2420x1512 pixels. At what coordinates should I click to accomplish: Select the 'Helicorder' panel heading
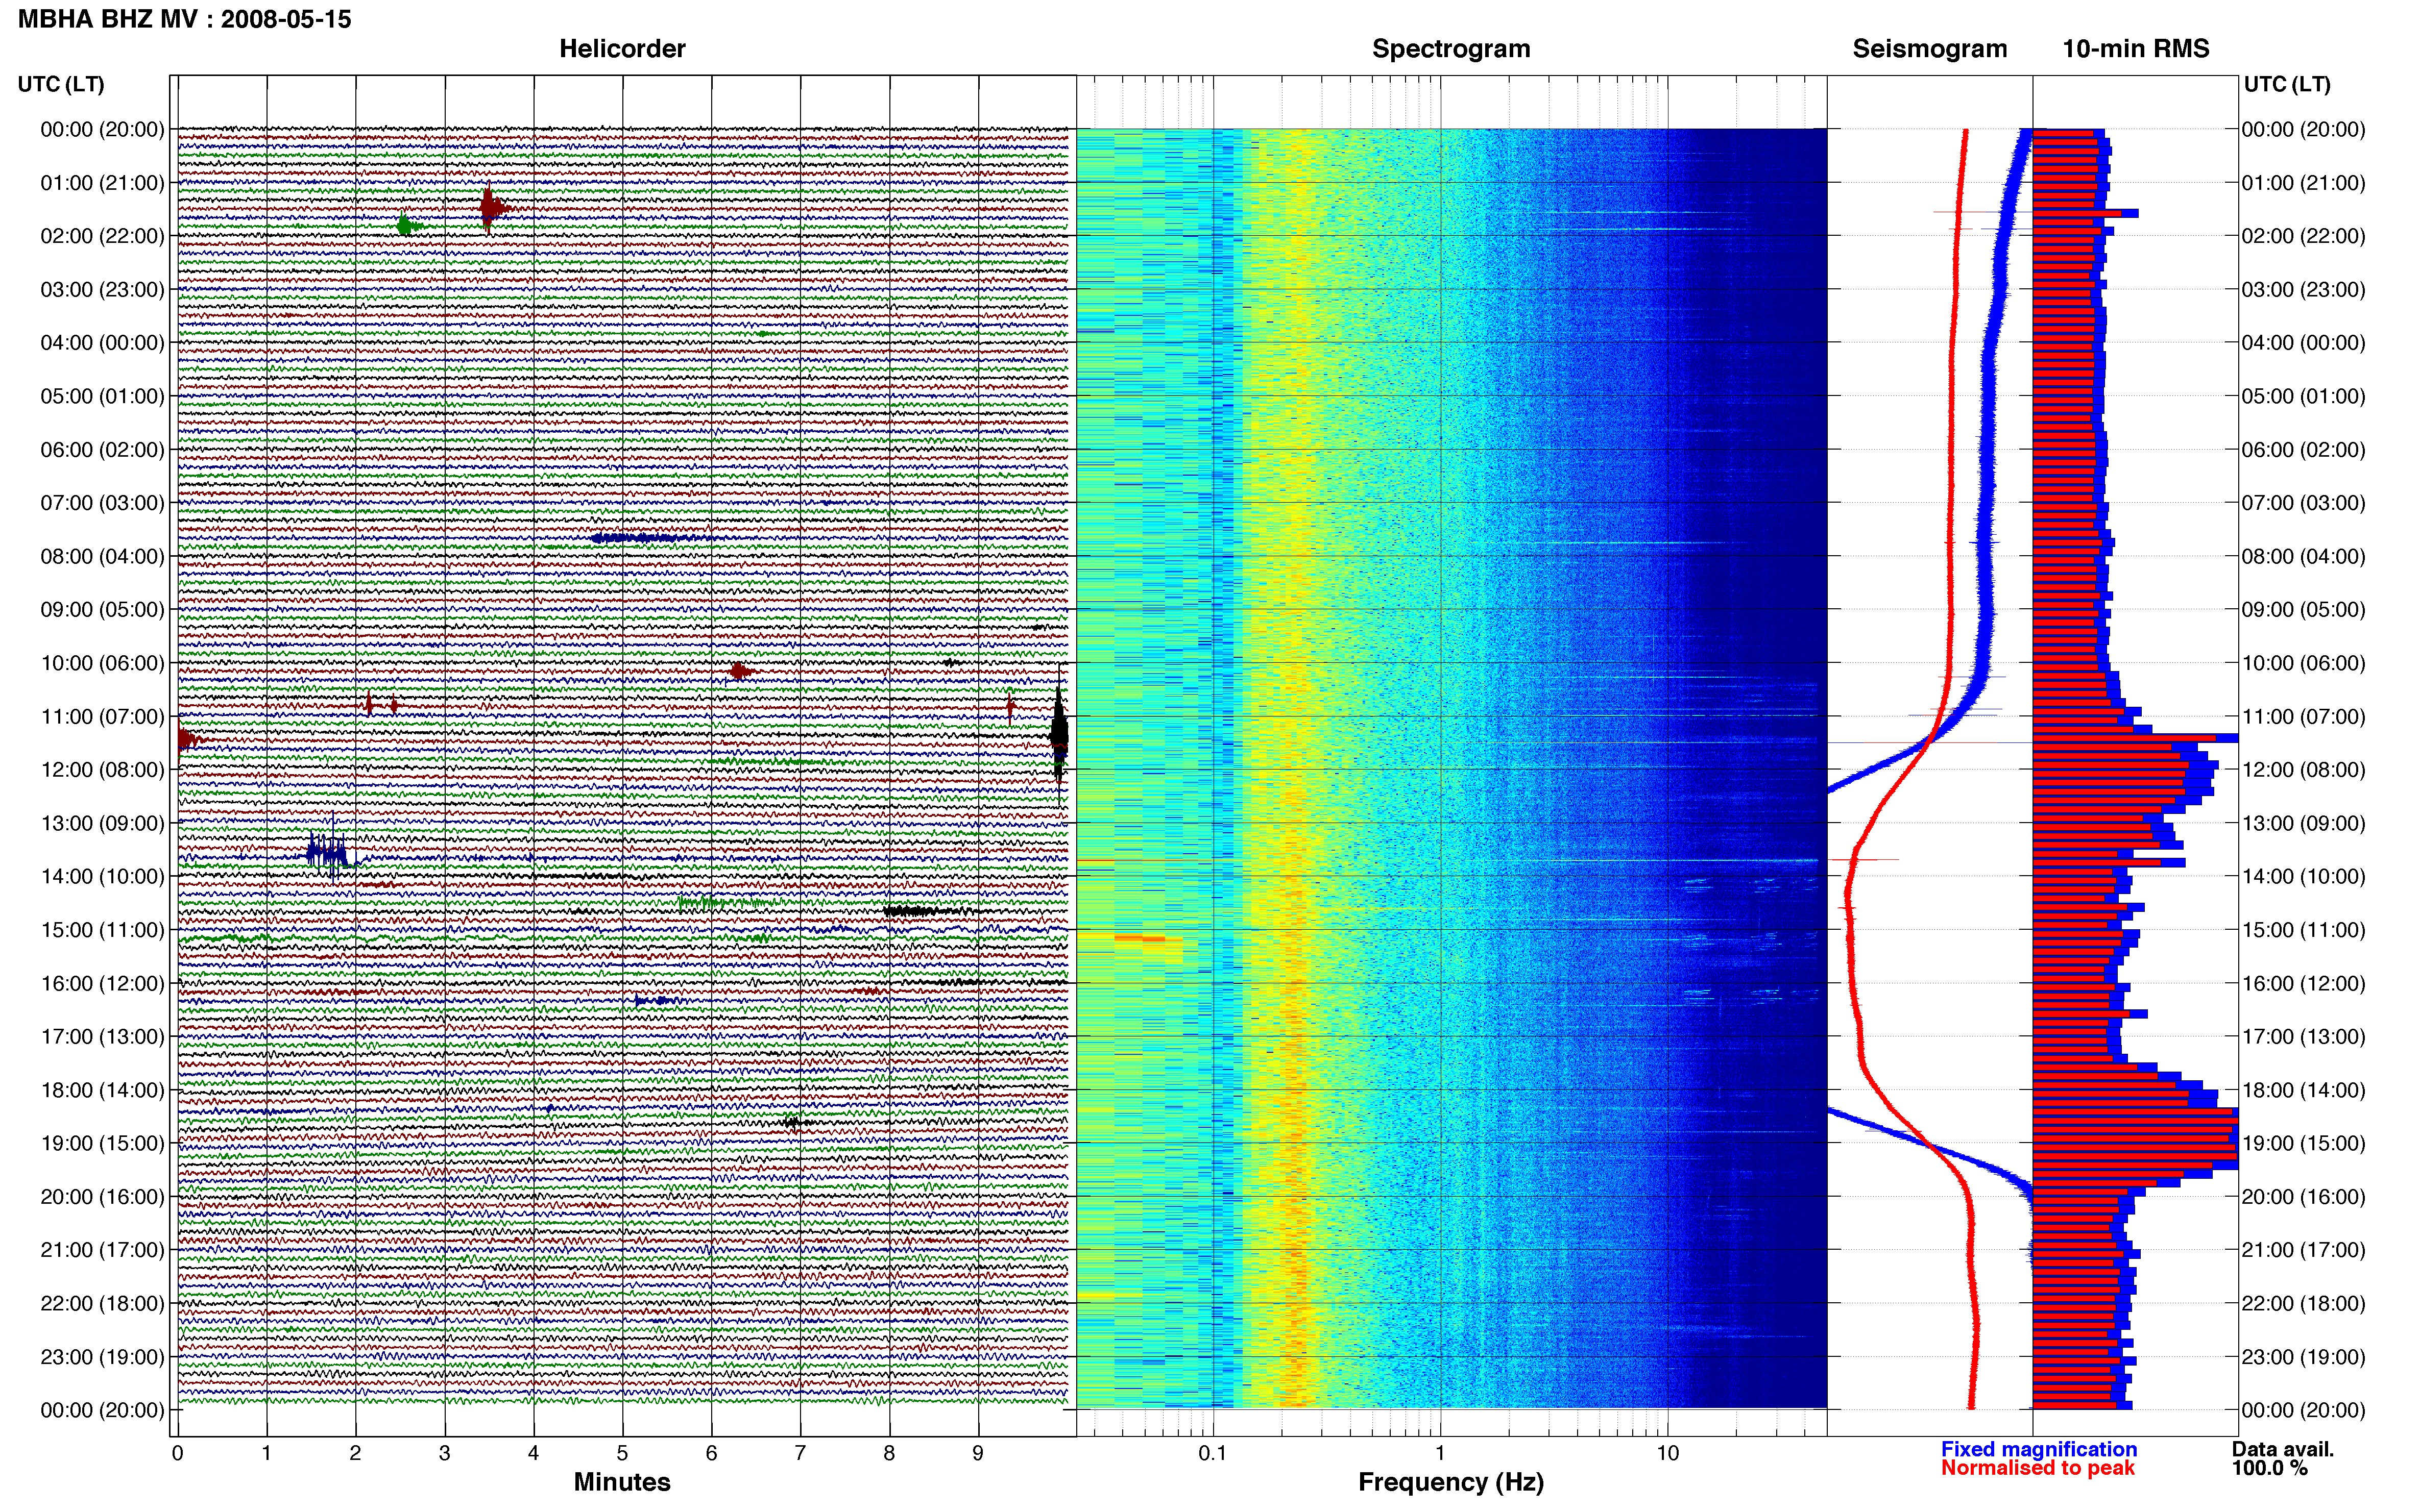622,49
